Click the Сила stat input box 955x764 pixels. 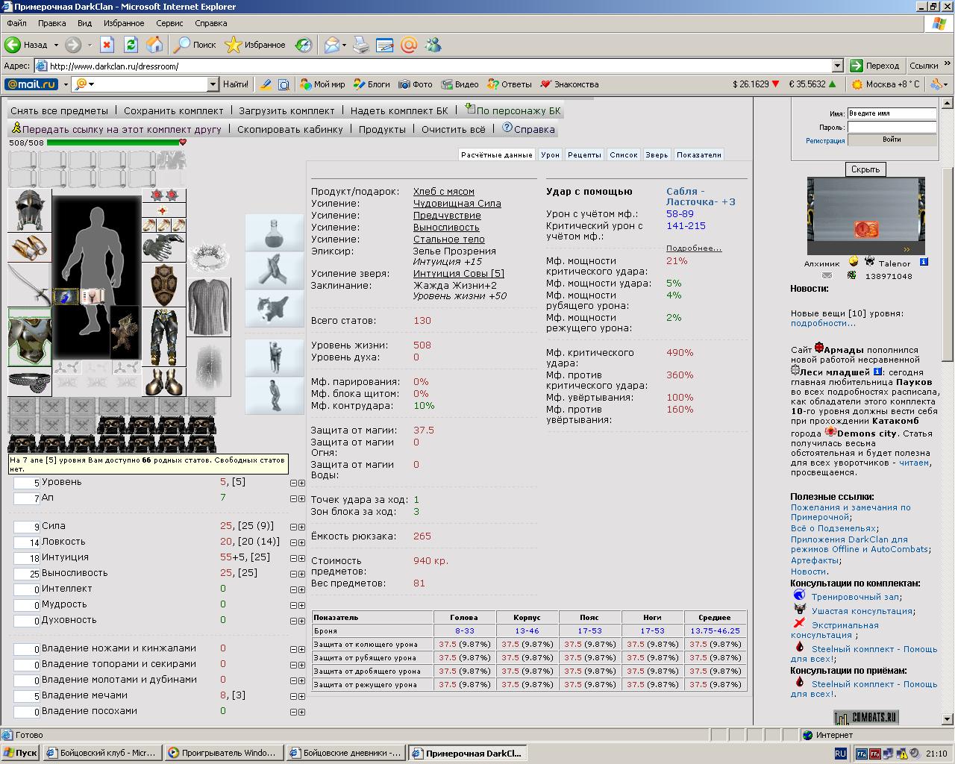27,527
